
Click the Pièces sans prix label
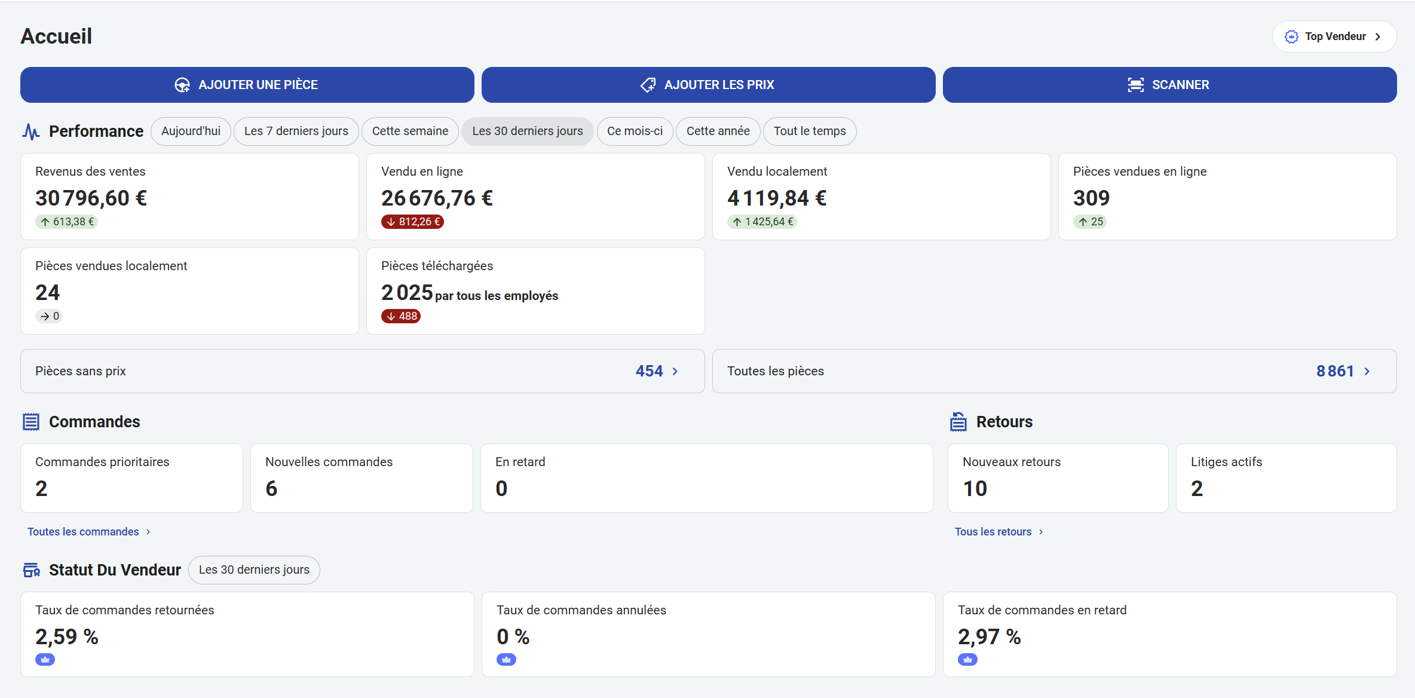[81, 371]
